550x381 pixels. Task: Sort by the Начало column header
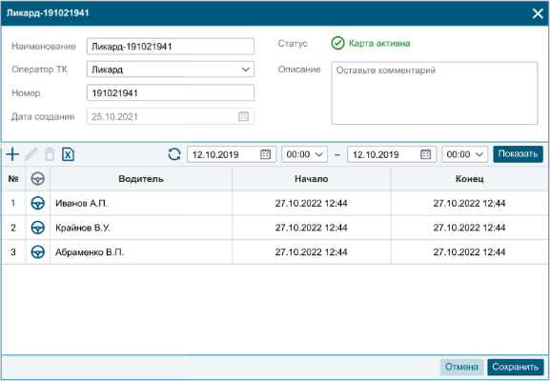[312, 179]
